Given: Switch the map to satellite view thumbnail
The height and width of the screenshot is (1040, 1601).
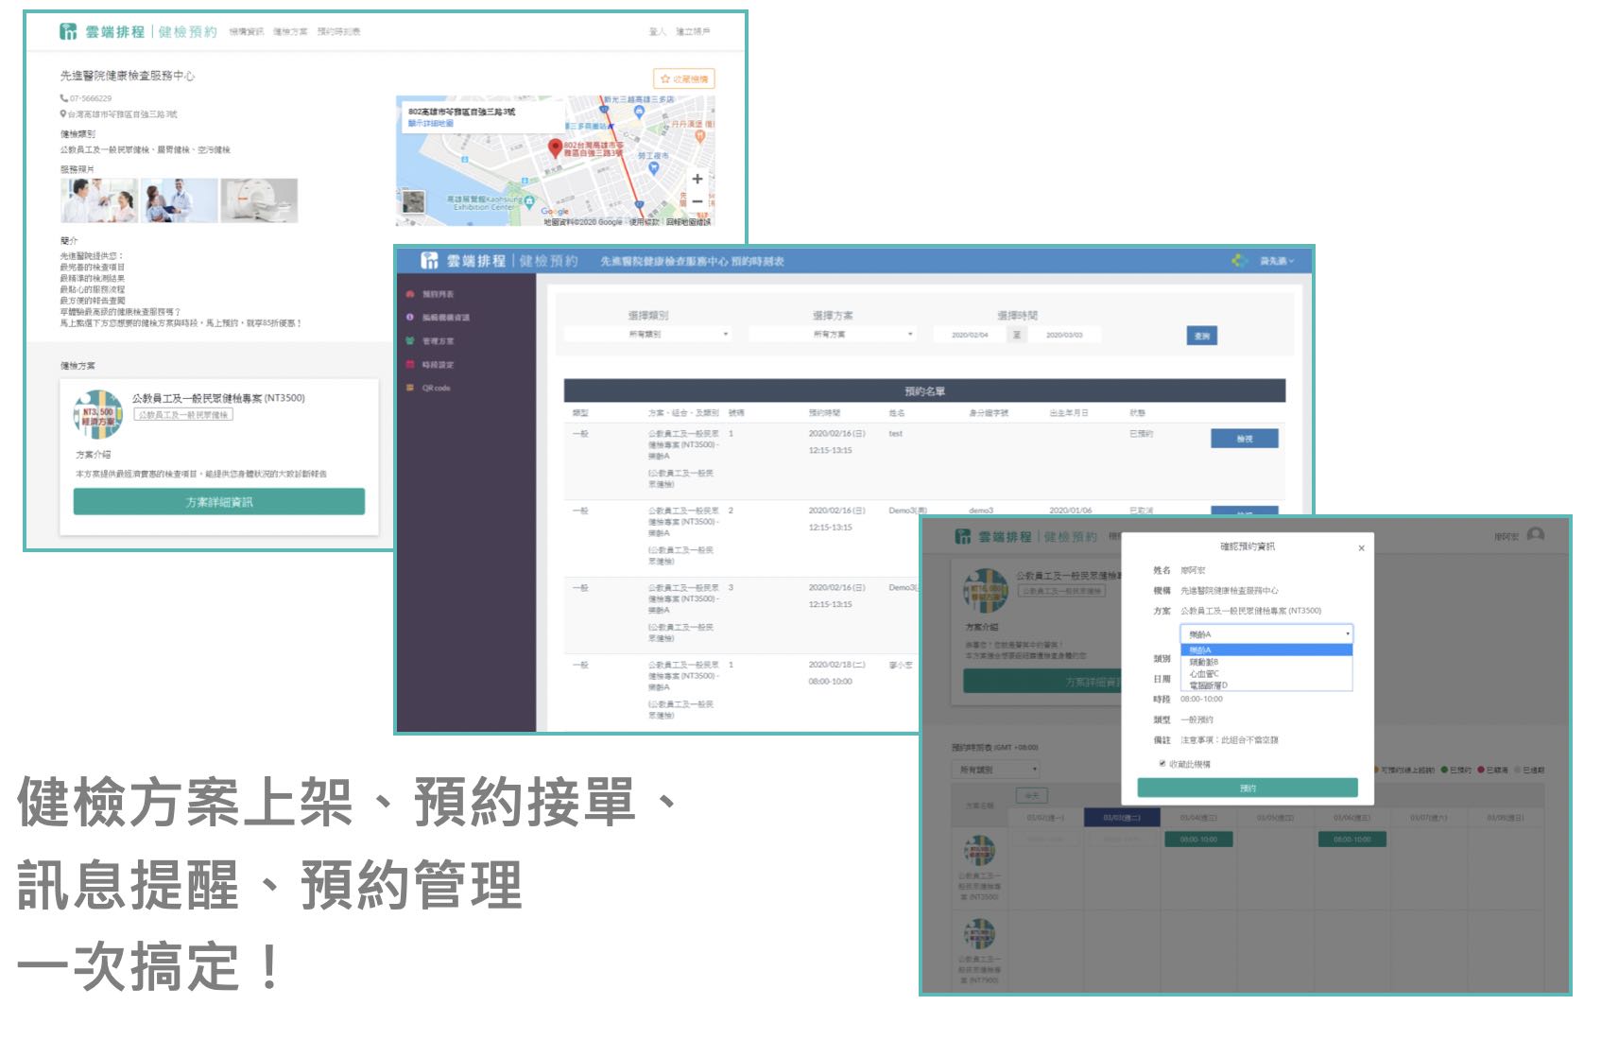Looking at the screenshot, I should 413,200.
